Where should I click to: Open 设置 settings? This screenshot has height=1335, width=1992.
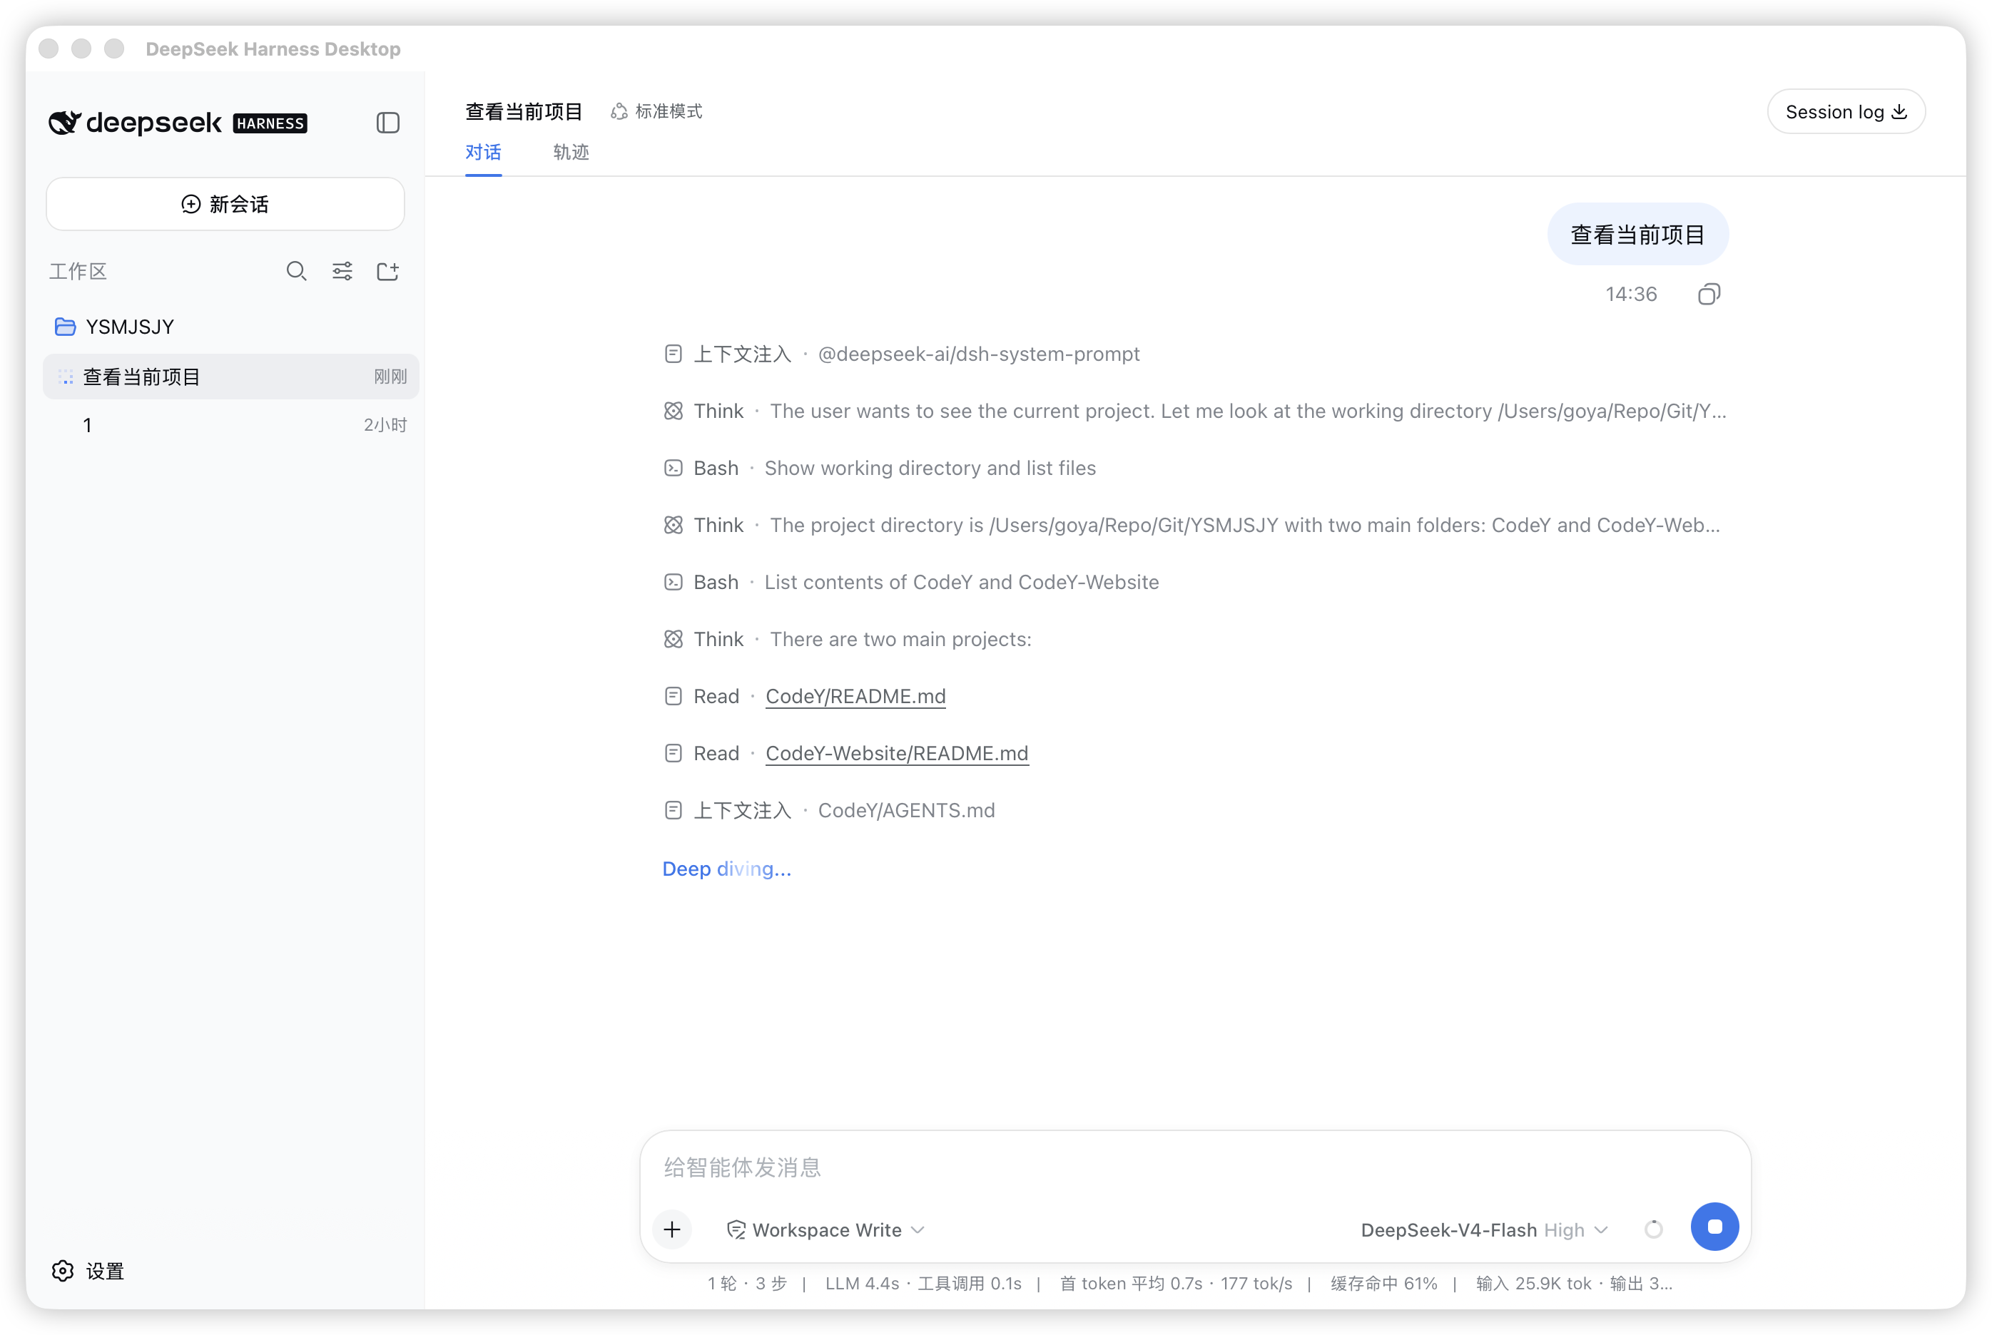88,1270
